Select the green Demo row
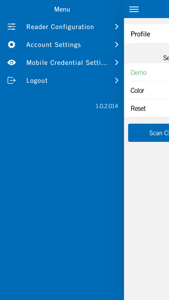The image size is (169, 300). (147, 72)
